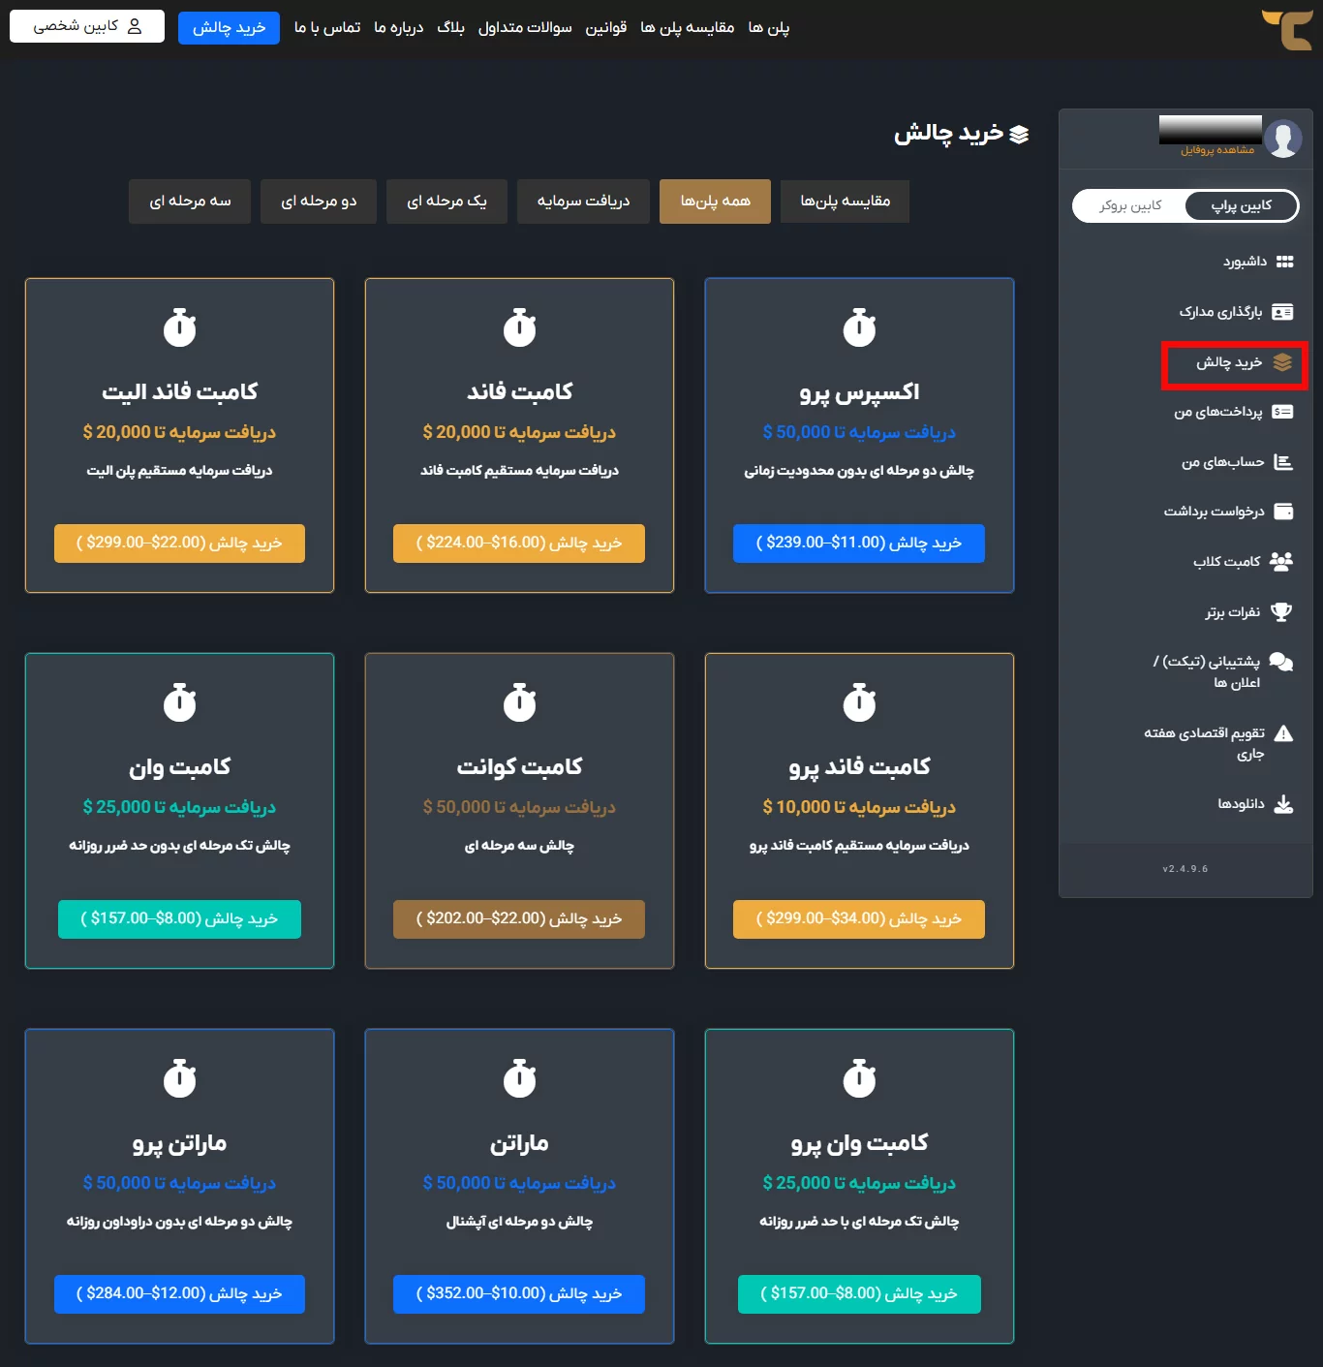Click the کامبت کلاب people icon
The image size is (1323, 1367).
point(1281,562)
